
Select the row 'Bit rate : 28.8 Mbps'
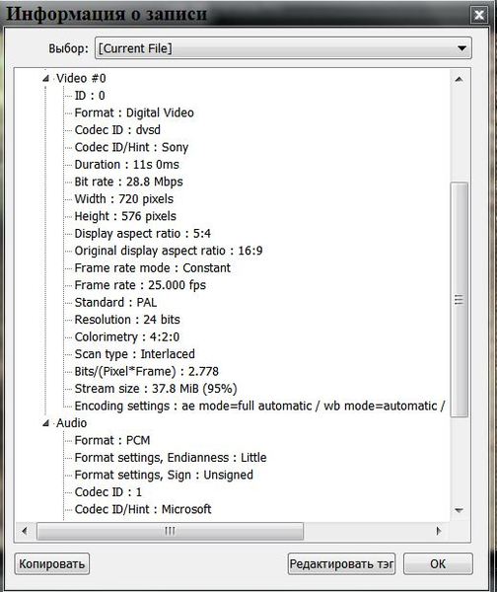click(x=128, y=182)
